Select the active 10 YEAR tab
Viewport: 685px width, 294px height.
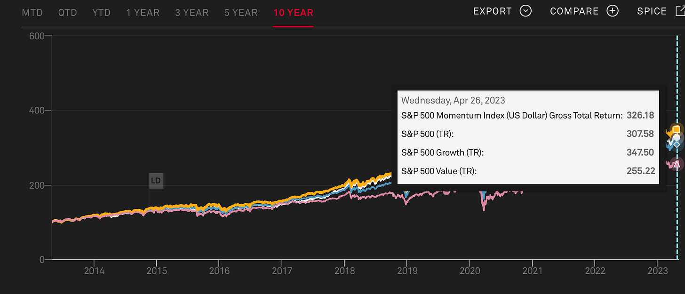[x=293, y=13]
